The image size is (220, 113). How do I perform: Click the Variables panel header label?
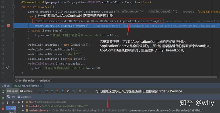click(26, 97)
